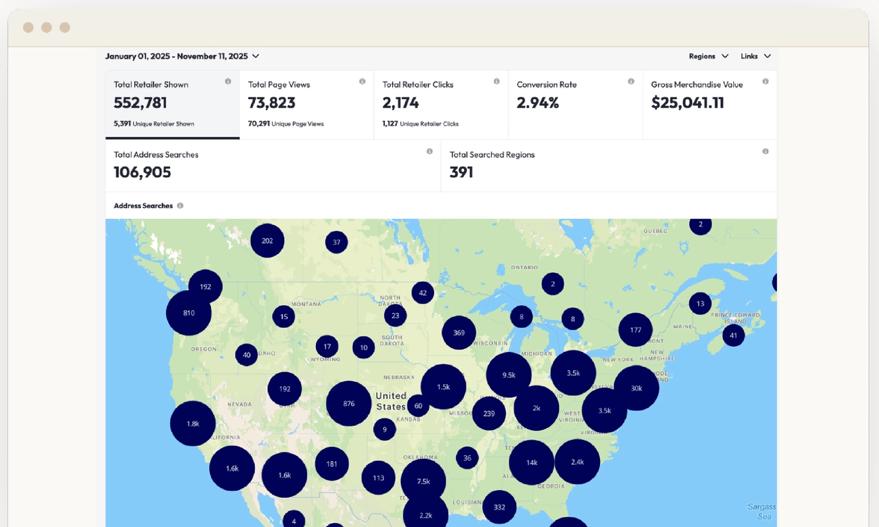This screenshot has height=527, width=879.
Task: Click the 2.4k map cluster
Action: click(577, 462)
